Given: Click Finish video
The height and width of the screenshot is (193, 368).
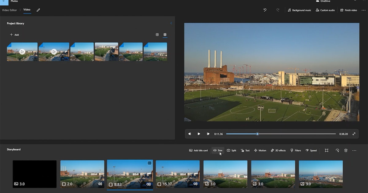Looking at the screenshot, I should pyautogui.click(x=348, y=10).
